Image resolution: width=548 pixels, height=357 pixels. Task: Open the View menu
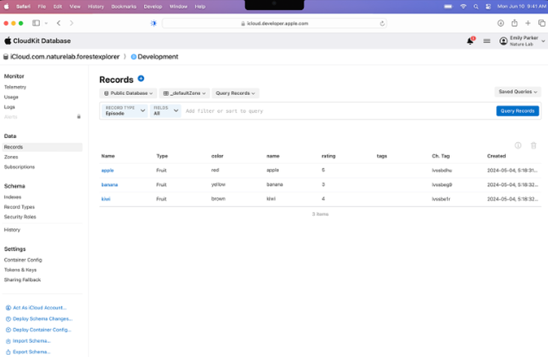tap(75, 6)
